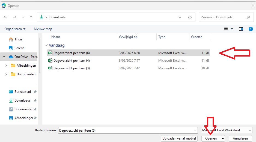Open the Organiseren dropdown menu
The image size is (256, 142).
[x=15, y=29]
